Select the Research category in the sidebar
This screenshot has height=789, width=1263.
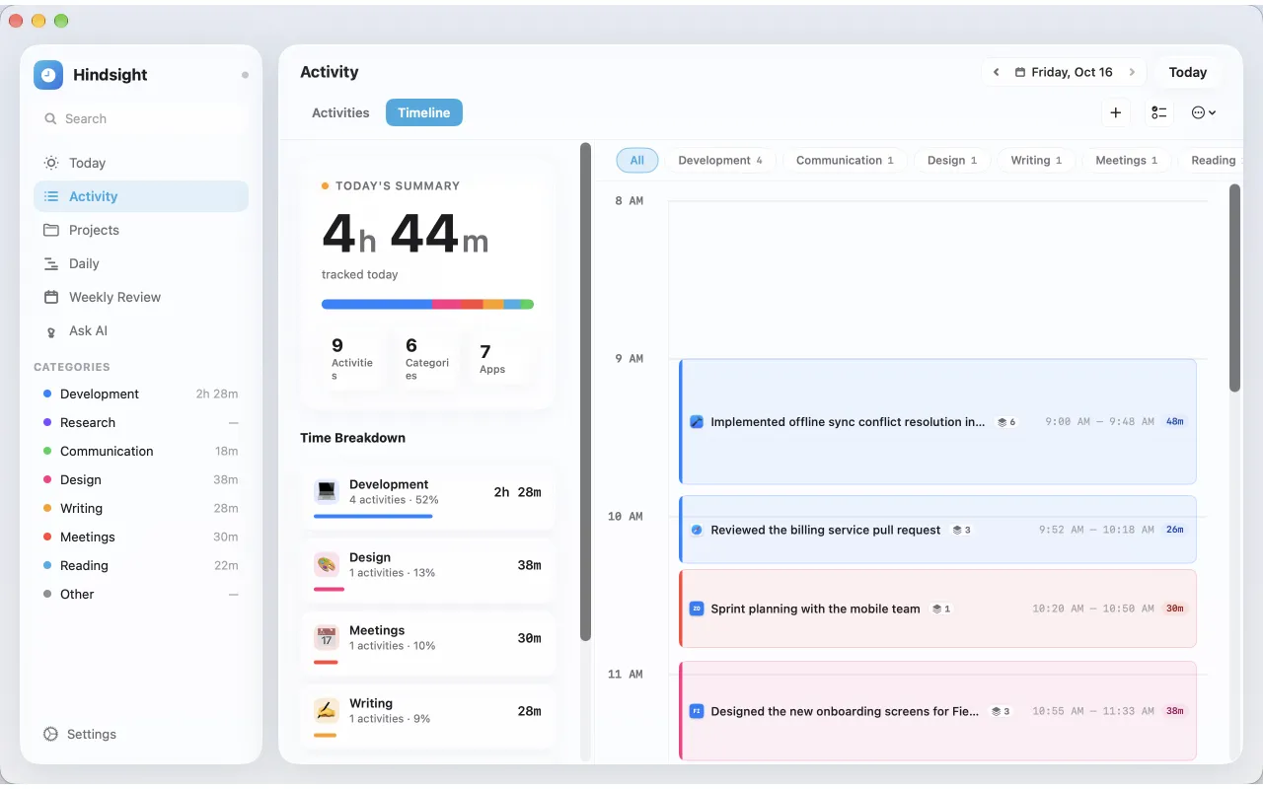point(141,422)
